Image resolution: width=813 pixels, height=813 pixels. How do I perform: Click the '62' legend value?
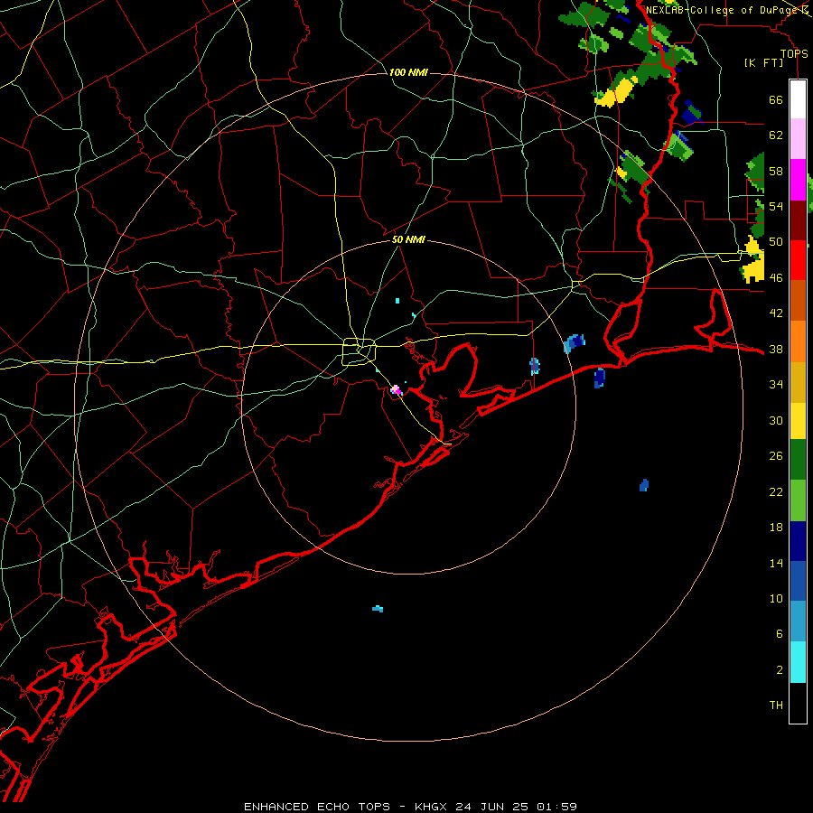776,135
